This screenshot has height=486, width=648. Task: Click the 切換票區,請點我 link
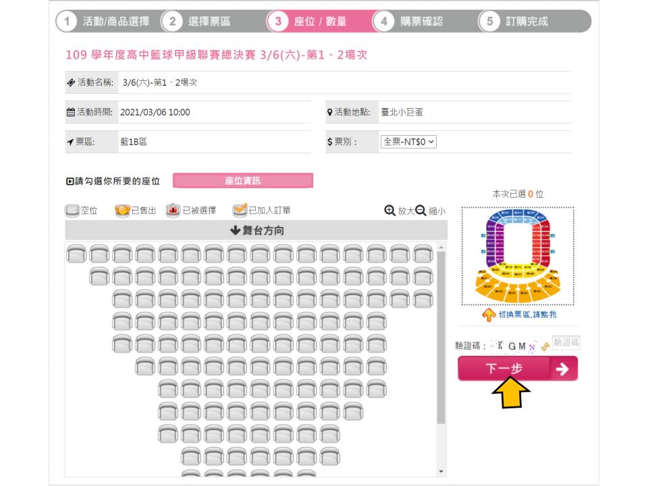pyautogui.click(x=527, y=315)
